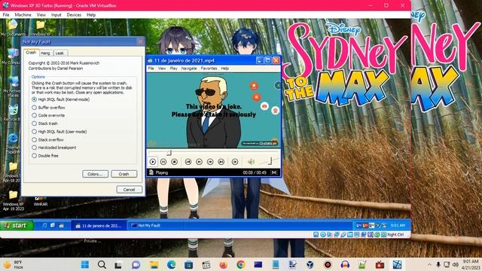
Task: Select High IRQL fault (Kernel-mode) option
Action: 60,99
